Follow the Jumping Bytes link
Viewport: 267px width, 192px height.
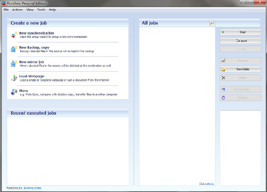point(32,188)
